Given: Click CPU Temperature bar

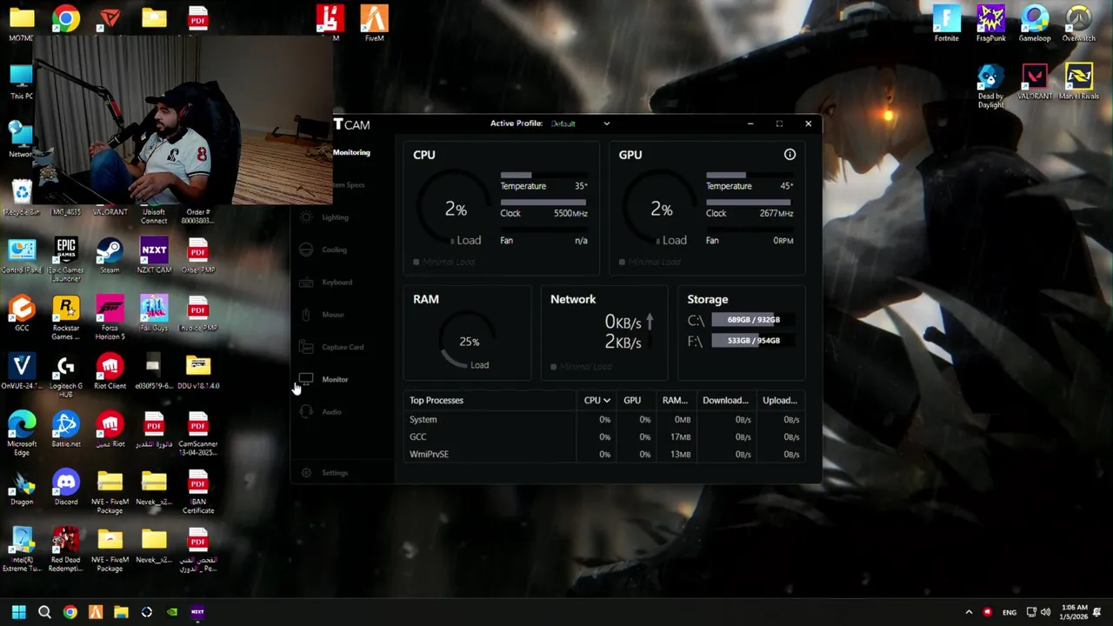Looking at the screenshot, I should coord(543,176).
